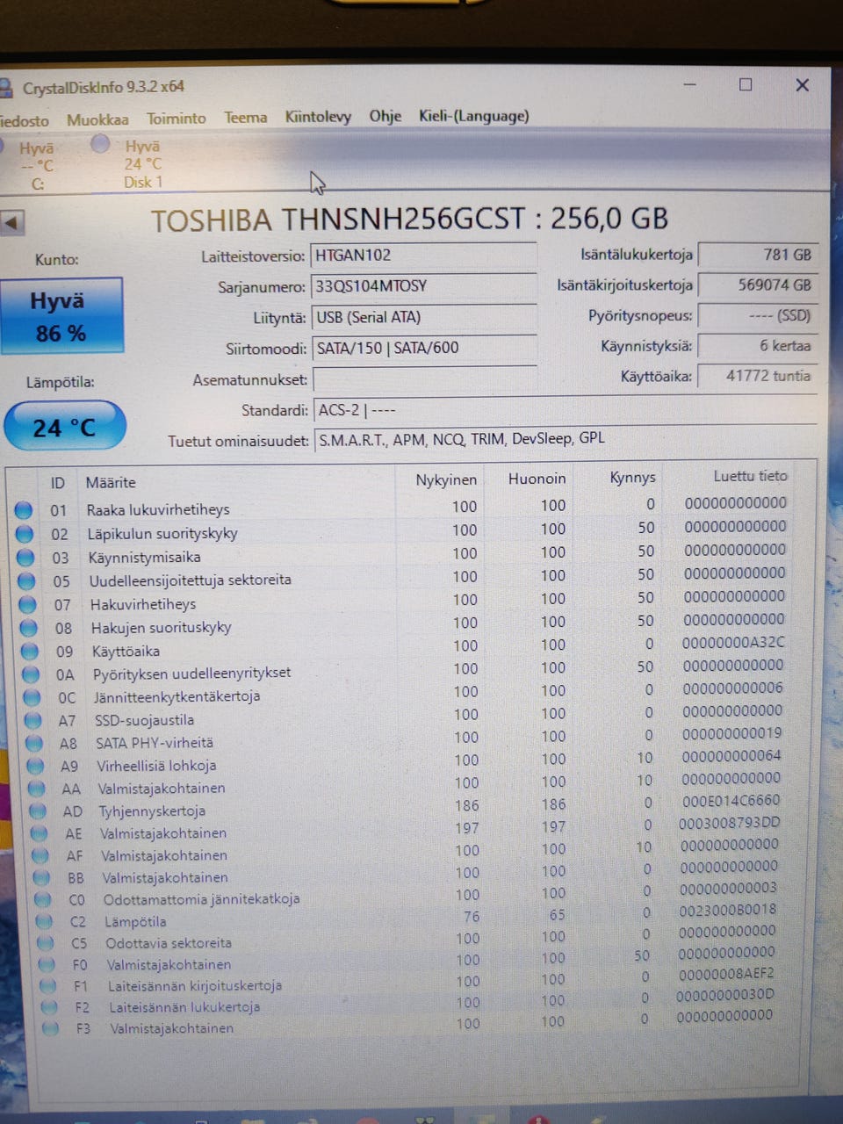Click status circle for Käyttöaika attribute row

click(x=30, y=651)
